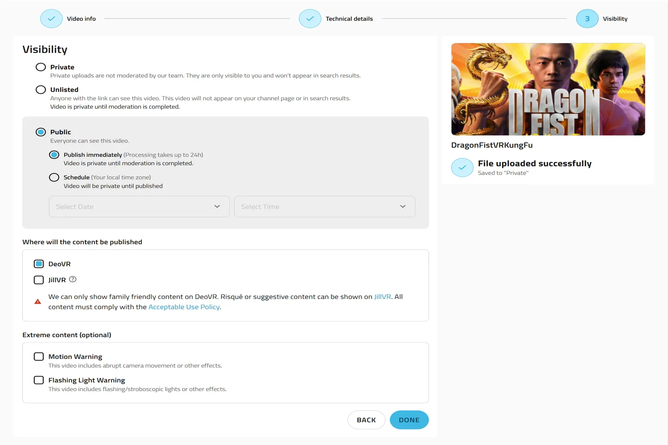Image resolution: width=668 pixels, height=445 pixels.
Task: Select the Unlisted visibility option
Action: (40, 90)
